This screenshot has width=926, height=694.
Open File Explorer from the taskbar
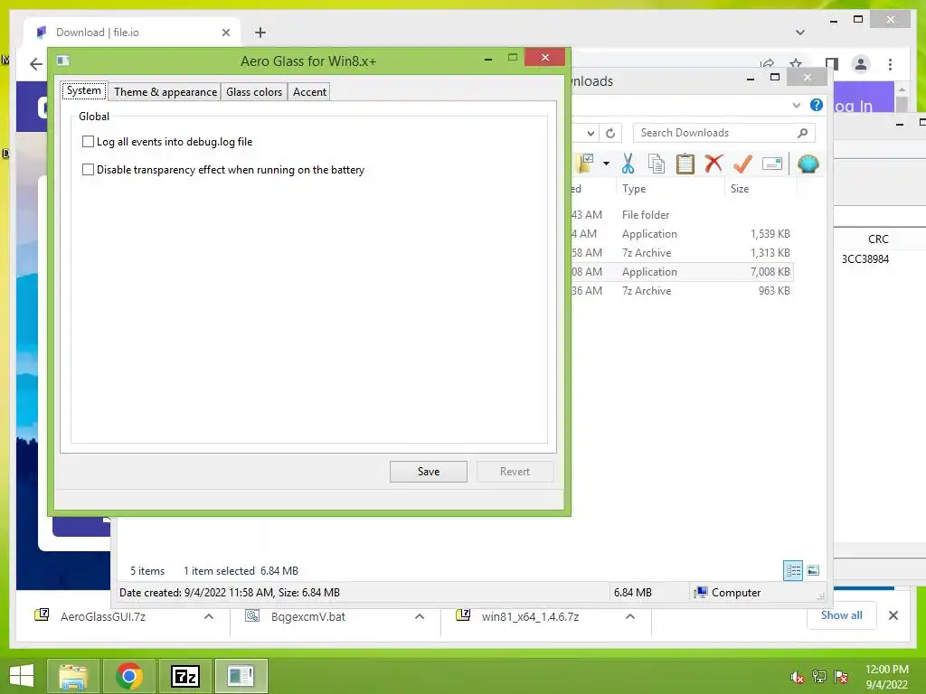click(x=72, y=676)
